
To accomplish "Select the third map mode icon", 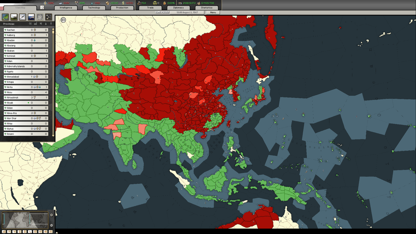I will 14,231.
